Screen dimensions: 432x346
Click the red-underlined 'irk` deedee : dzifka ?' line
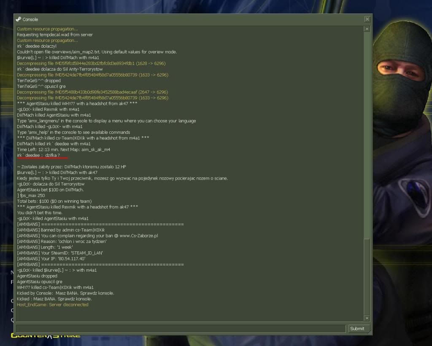[x=38, y=155]
